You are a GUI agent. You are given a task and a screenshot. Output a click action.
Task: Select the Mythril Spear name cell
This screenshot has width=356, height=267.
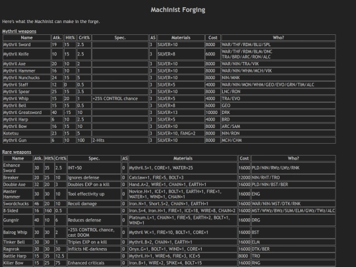coord(26,92)
